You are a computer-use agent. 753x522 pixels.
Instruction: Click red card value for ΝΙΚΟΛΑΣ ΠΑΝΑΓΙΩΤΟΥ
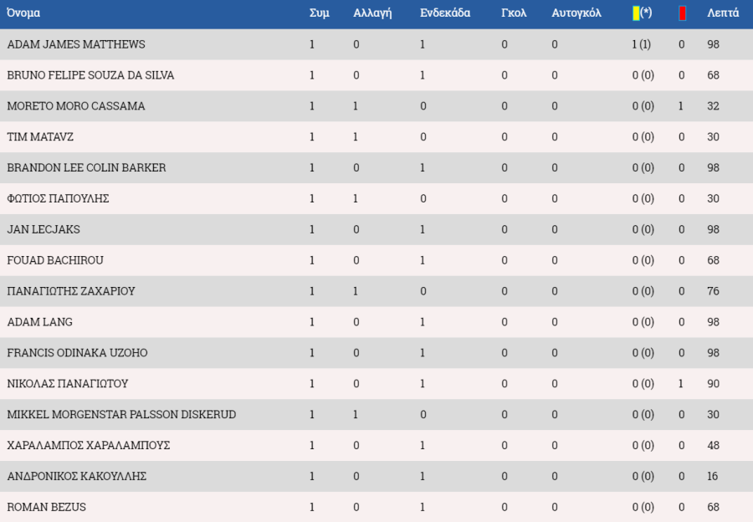point(681,384)
